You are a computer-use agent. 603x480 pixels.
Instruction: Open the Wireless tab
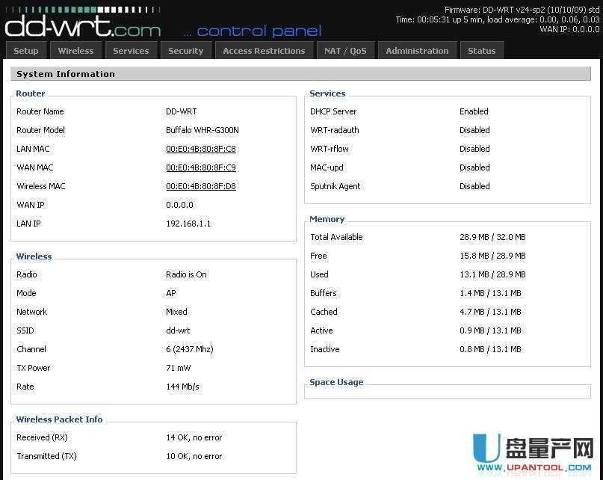click(75, 50)
